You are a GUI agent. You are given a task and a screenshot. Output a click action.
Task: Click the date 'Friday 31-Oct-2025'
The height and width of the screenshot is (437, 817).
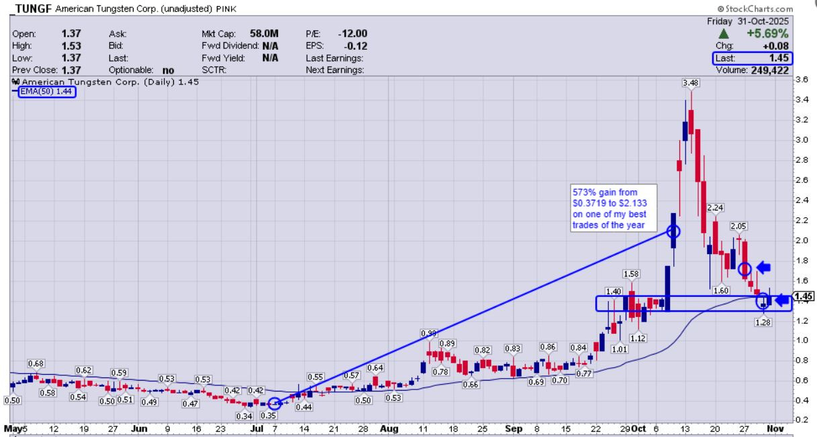pos(751,21)
